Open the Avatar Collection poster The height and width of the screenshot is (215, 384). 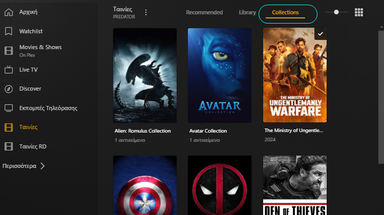[220, 75]
